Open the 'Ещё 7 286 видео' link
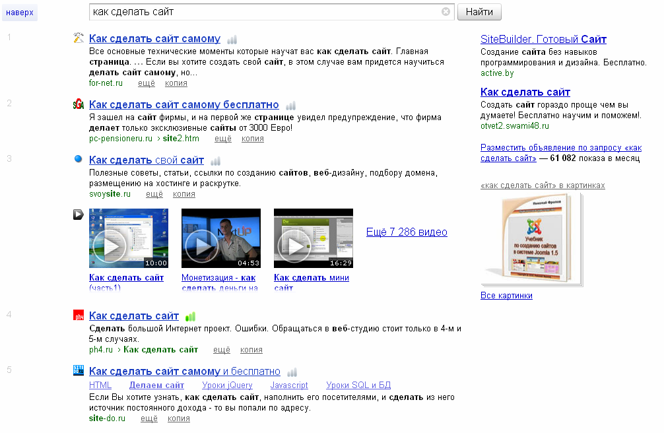 click(x=407, y=232)
